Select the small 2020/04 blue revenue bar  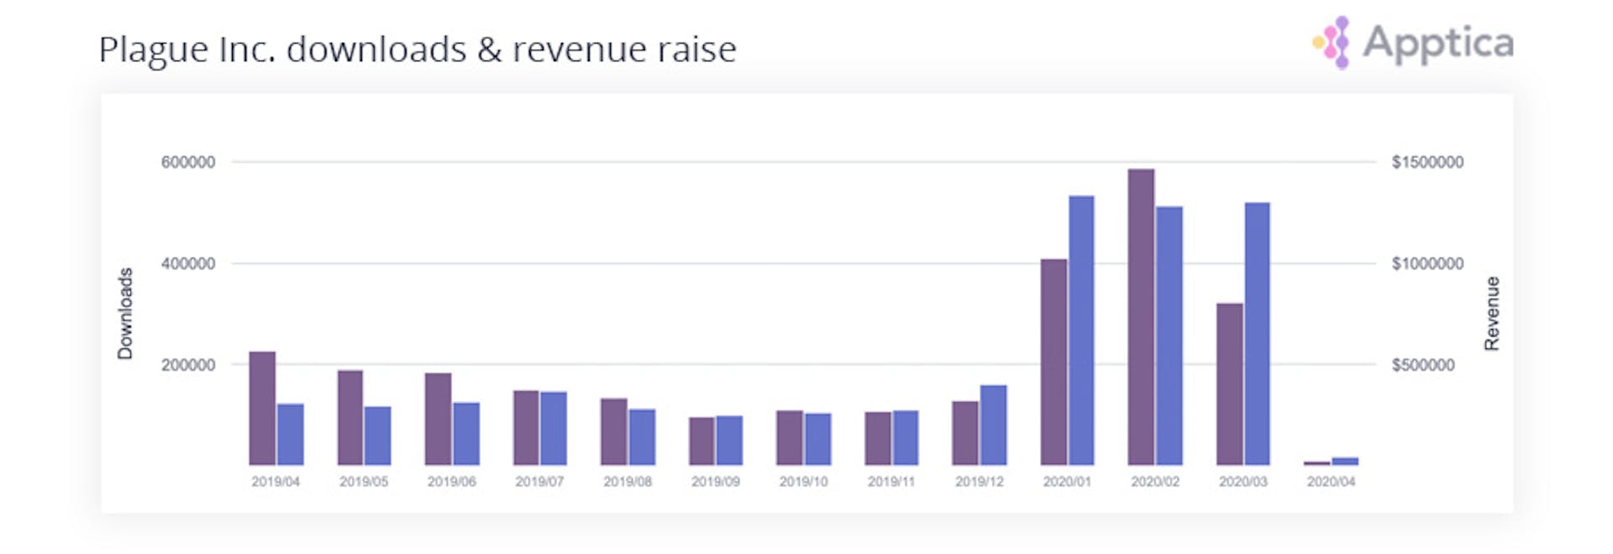tap(1345, 461)
